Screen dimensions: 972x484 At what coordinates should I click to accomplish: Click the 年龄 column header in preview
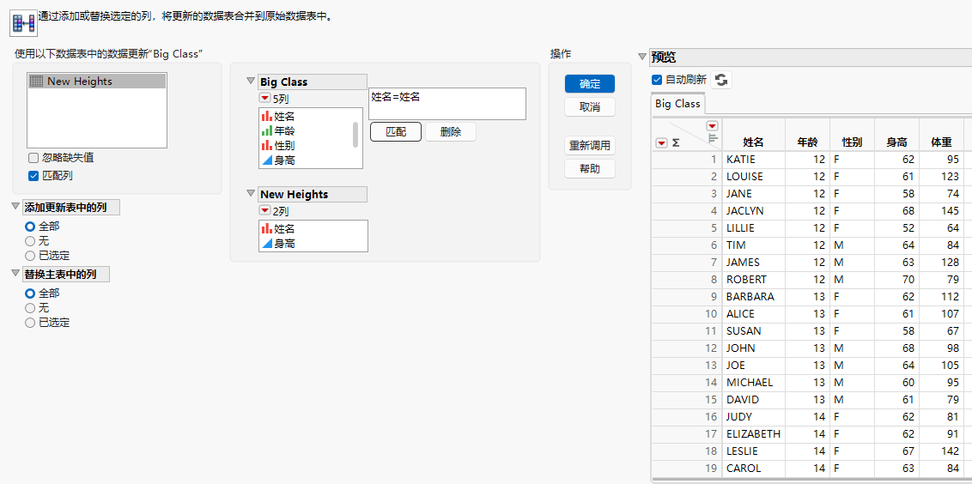click(807, 142)
